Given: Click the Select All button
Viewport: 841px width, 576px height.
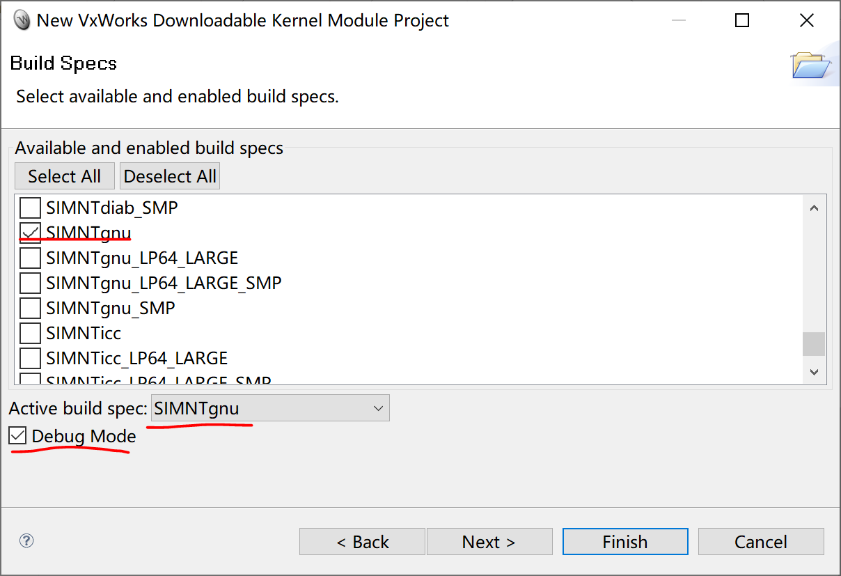Looking at the screenshot, I should click(x=64, y=176).
